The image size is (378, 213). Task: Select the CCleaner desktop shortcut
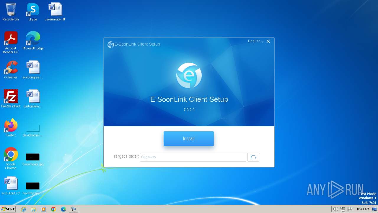point(11,70)
